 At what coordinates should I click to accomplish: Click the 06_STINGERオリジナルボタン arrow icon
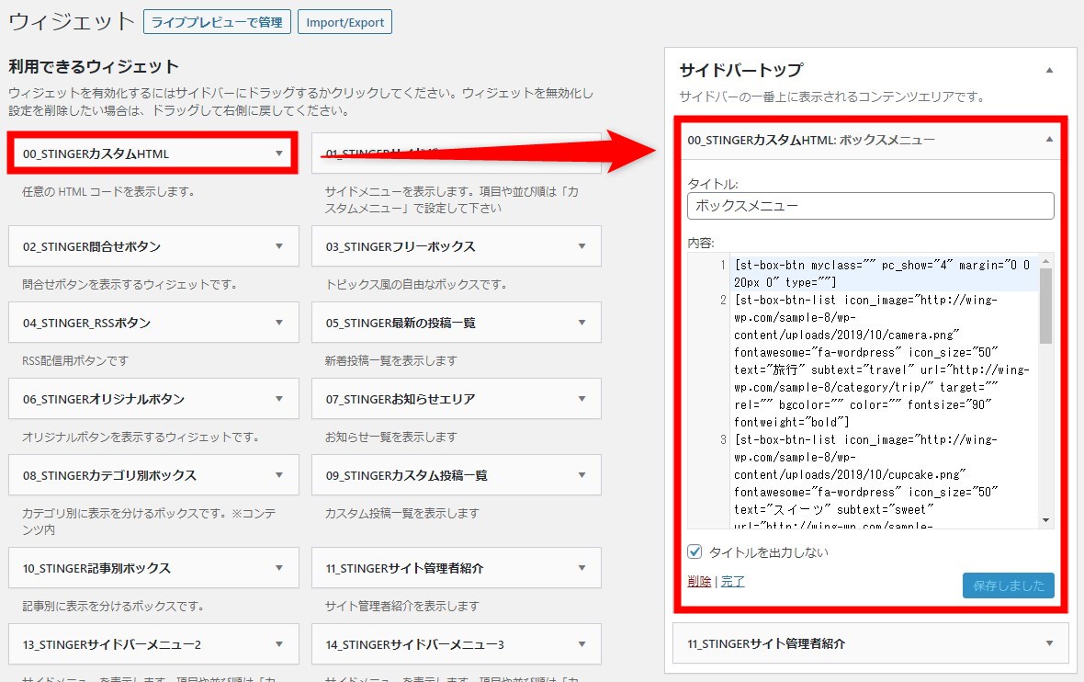[x=279, y=399]
